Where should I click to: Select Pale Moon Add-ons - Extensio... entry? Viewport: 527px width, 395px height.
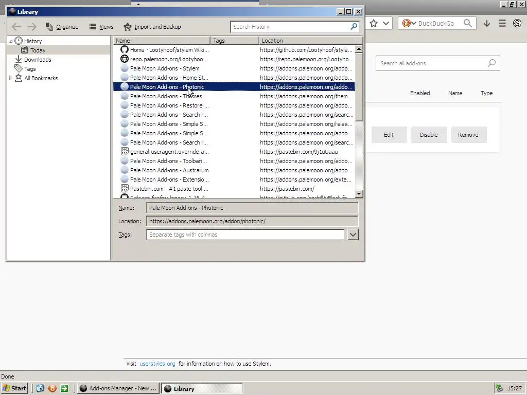click(234, 179)
